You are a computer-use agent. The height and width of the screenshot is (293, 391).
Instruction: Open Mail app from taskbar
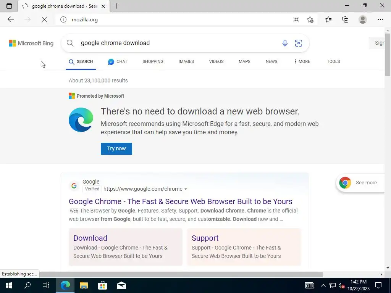coord(121,285)
